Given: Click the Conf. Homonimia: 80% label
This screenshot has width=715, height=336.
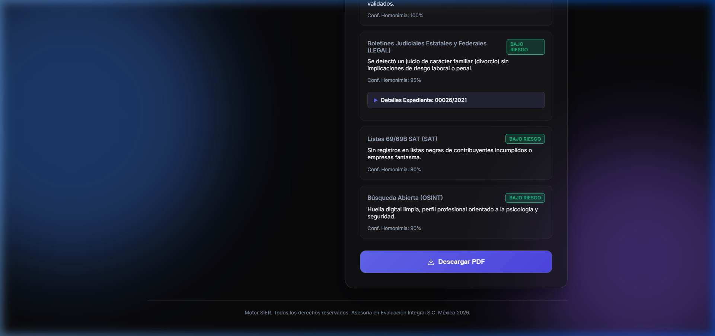Looking at the screenshot, I should click(394, 169).
